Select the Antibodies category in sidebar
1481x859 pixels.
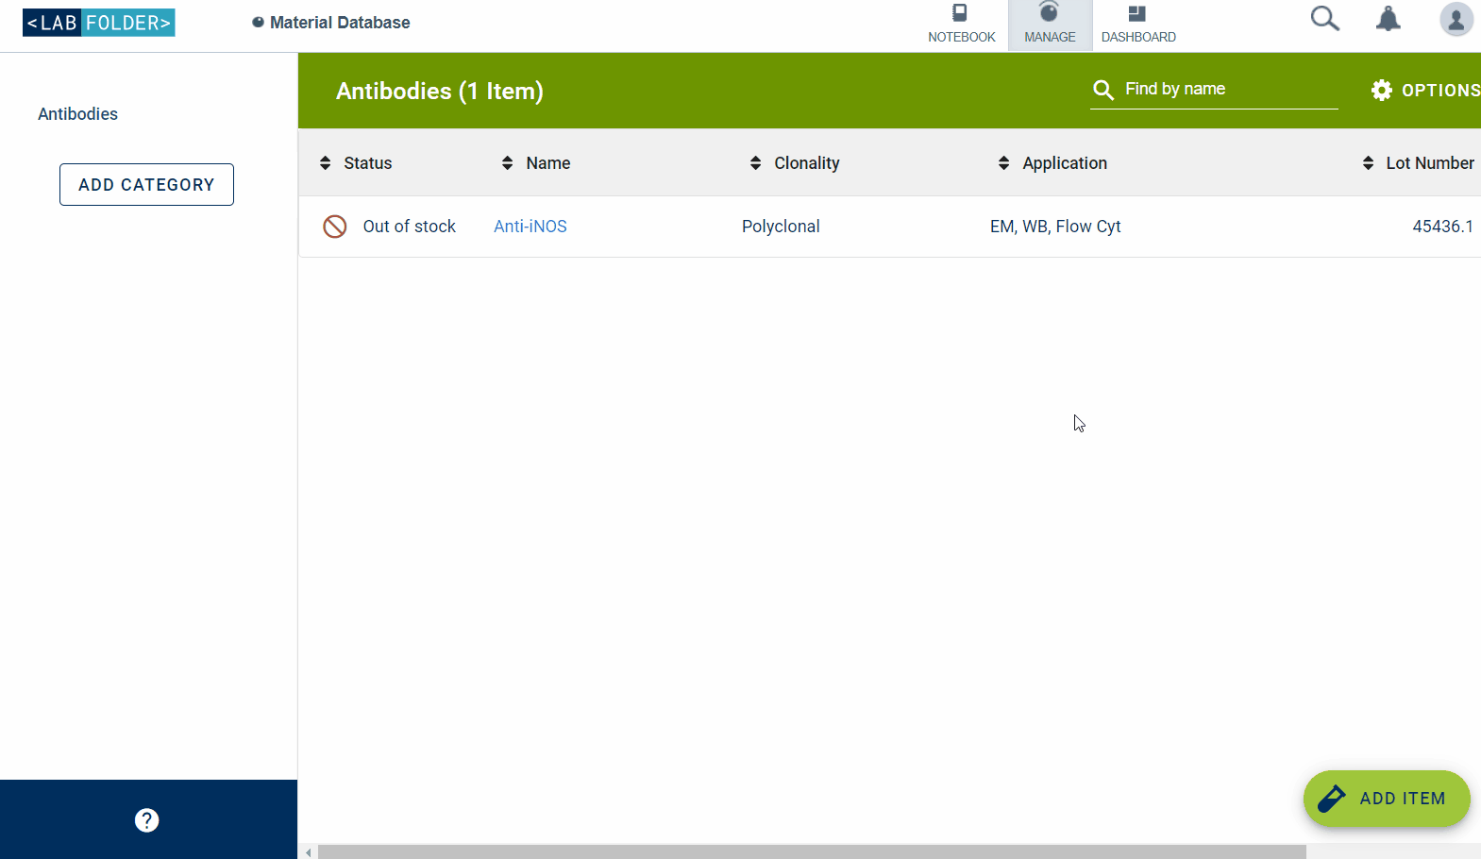77,114
